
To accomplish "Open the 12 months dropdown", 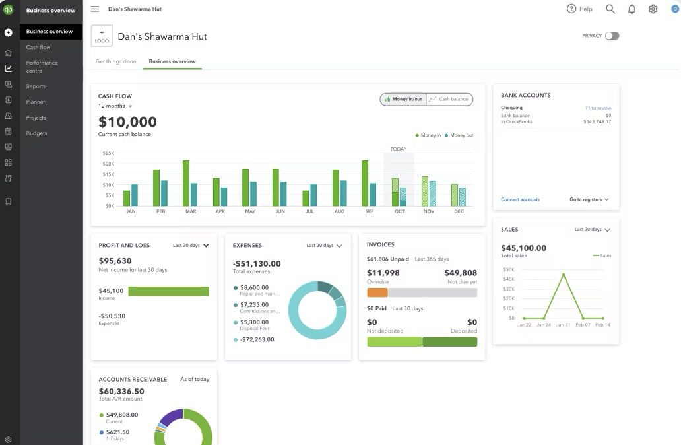I will point(113,104).
